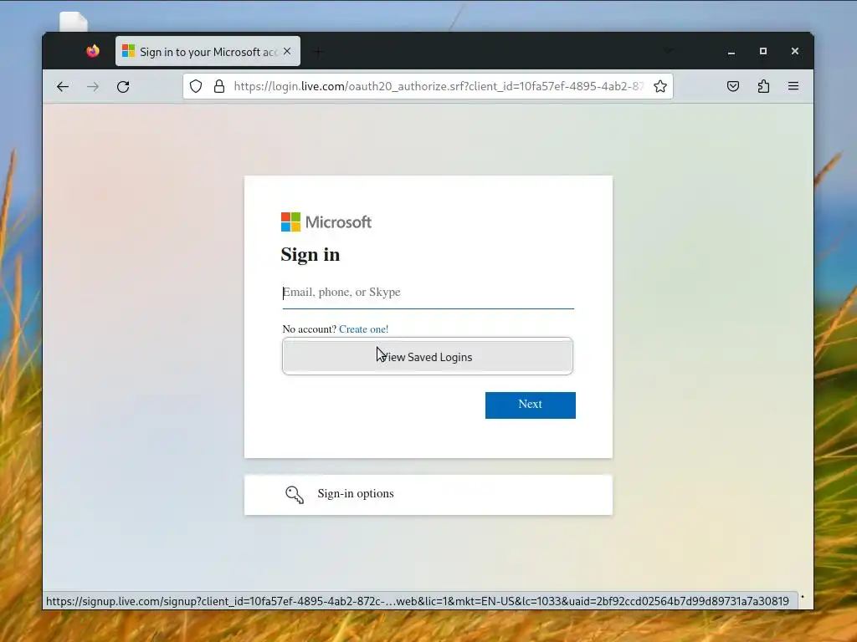
Task: Follow the 'Create one!' link
Action: pyautogui.click(x=363, y=329)
